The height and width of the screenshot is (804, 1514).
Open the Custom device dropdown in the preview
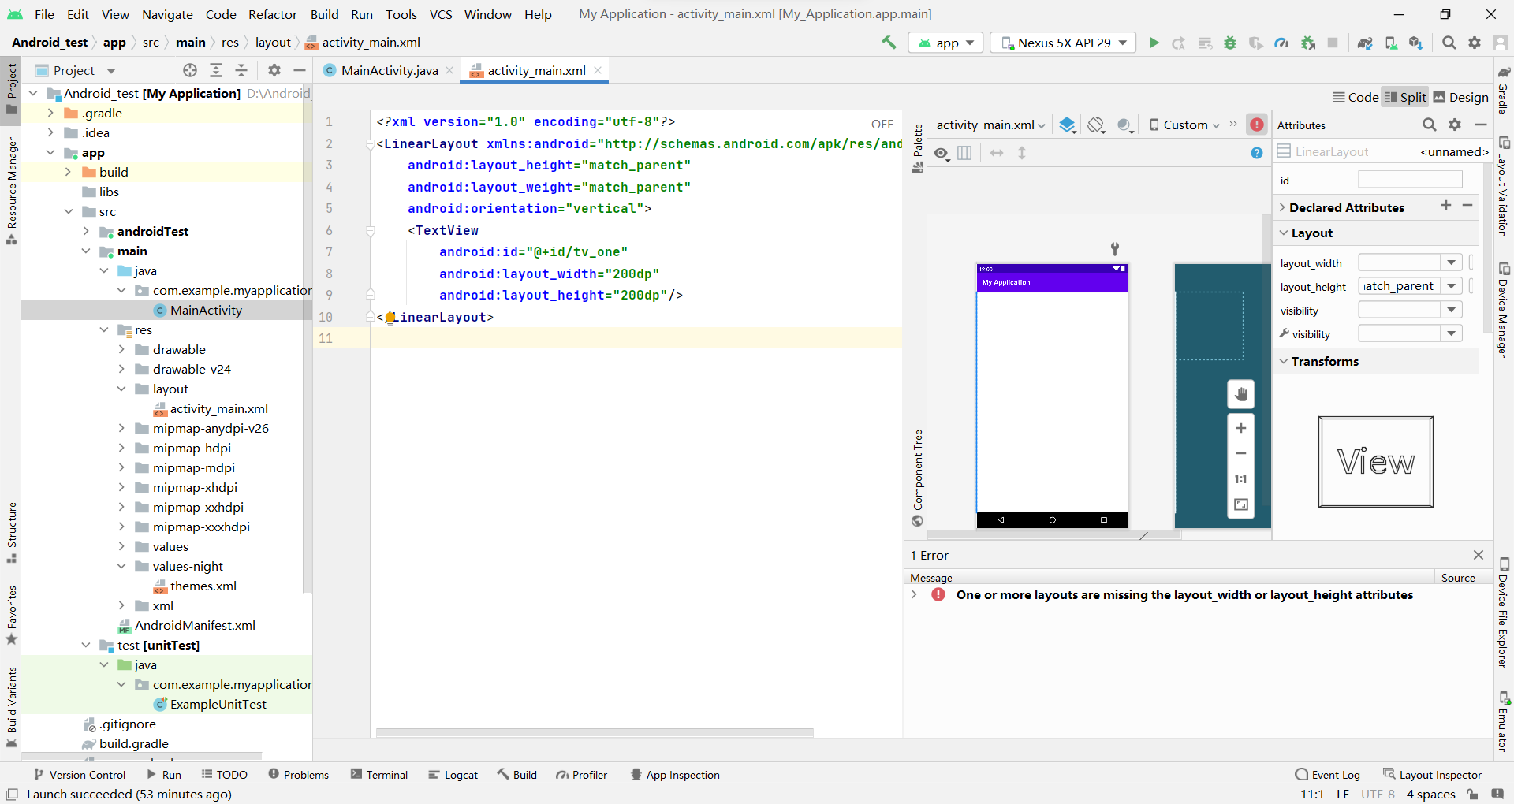point(1185,125)
